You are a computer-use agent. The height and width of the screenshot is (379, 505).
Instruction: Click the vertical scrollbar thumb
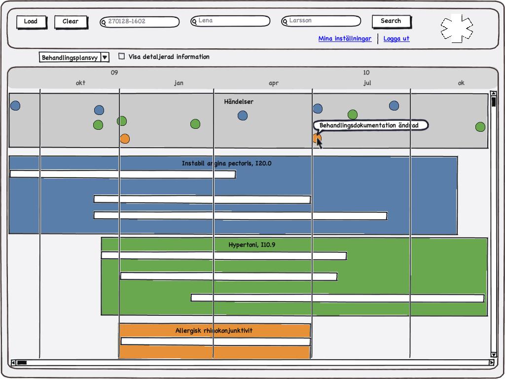click(x=493, y=102)
